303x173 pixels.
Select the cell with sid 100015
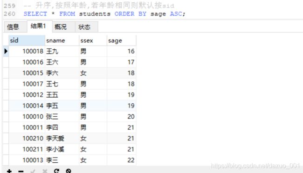[x=27, y=73]
